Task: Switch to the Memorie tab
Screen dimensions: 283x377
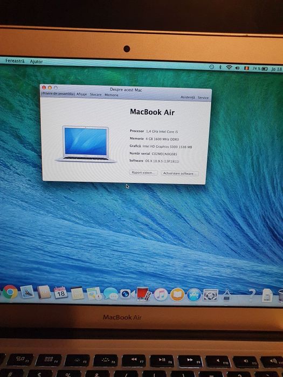Action: (112, 95)
